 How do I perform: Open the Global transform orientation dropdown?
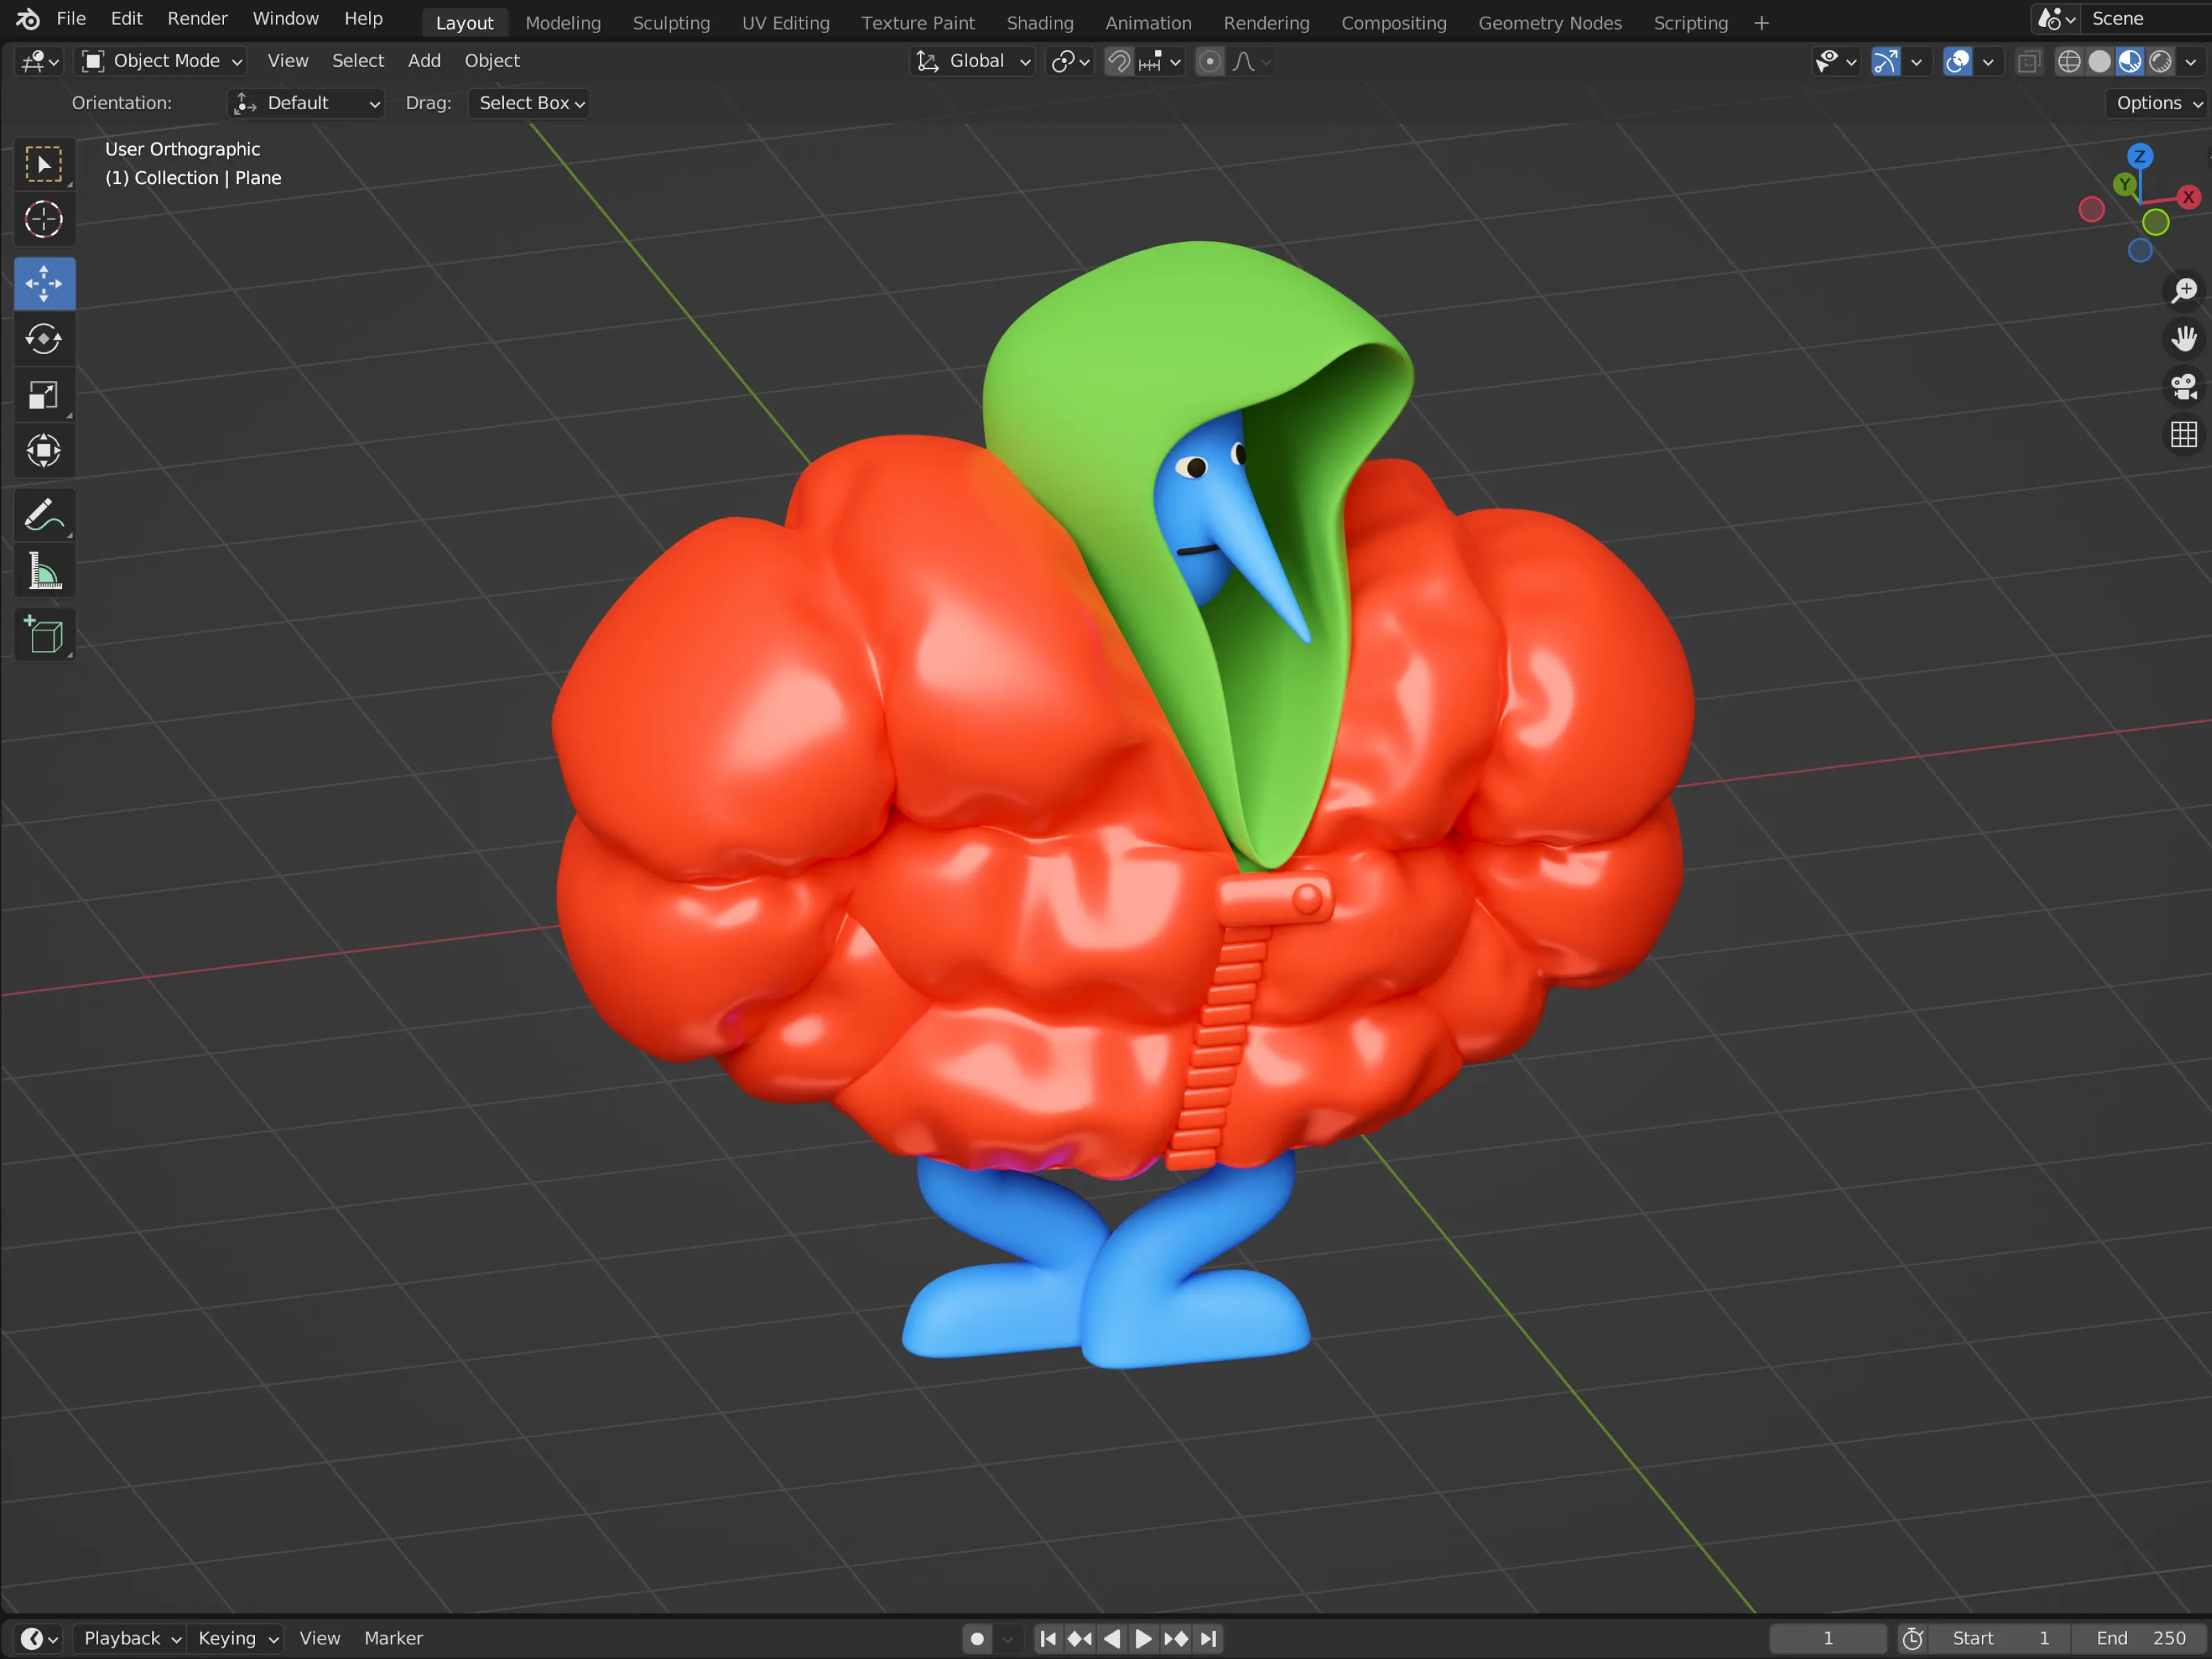972,62
